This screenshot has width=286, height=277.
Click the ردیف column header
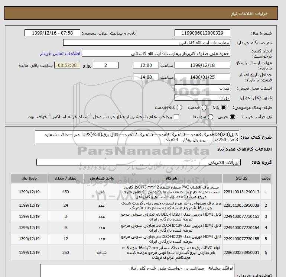[266, 178]
